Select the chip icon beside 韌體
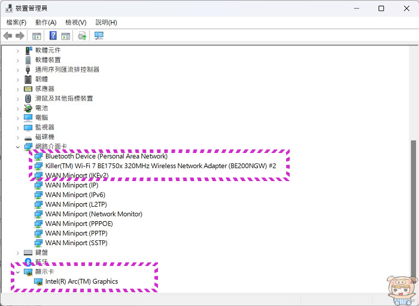The height and width of the screenshot is (306, 419). (x=28, y=79)
